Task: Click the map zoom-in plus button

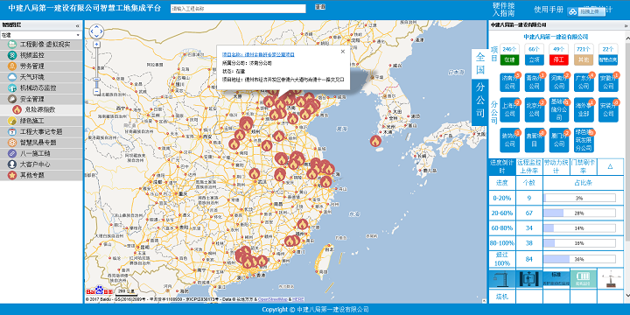Action: [x=96, y=45]
